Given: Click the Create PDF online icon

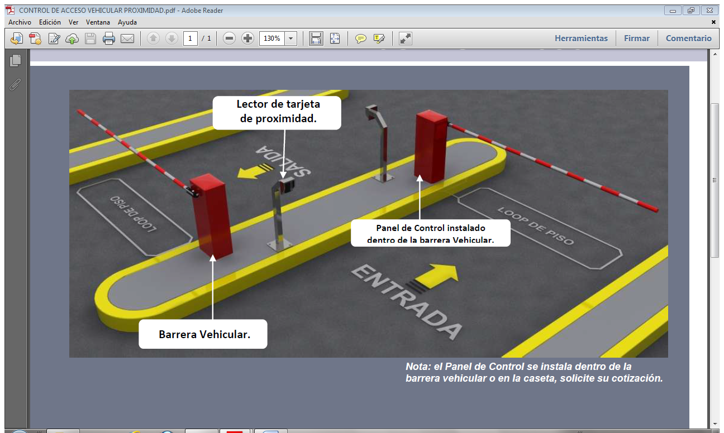Looking at the screenshot, I should (35, 39).
